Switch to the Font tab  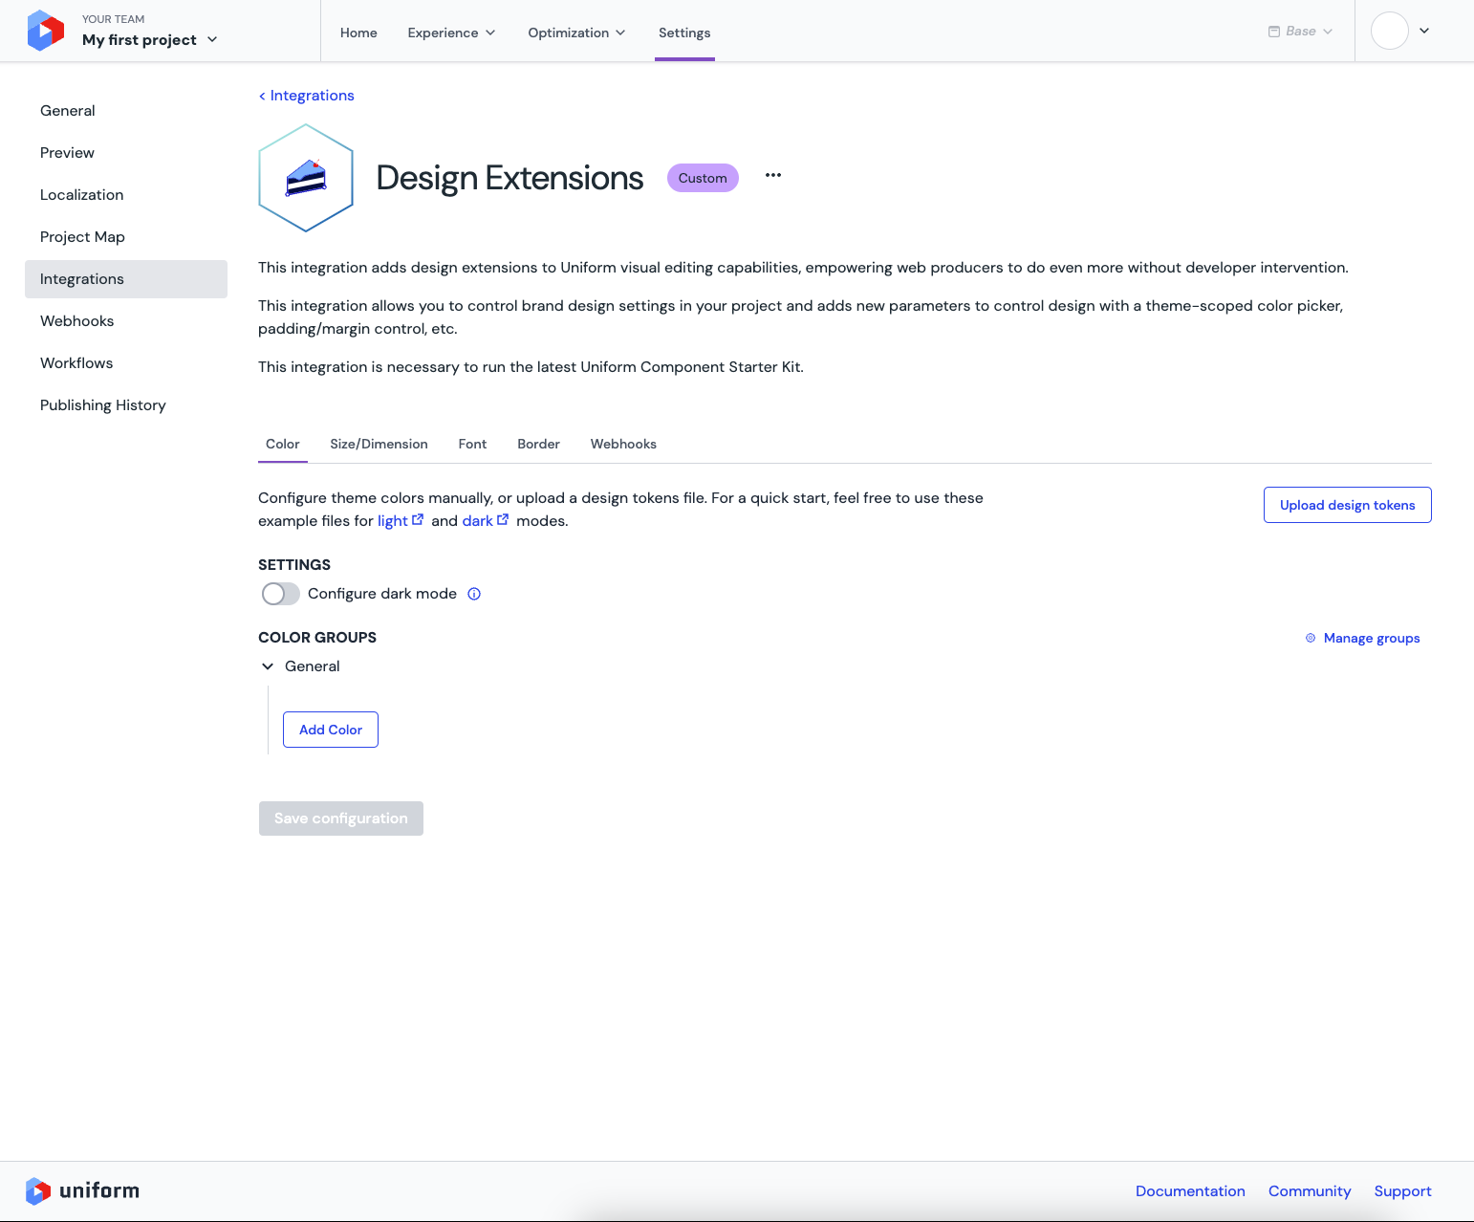(x=472, y=444)
